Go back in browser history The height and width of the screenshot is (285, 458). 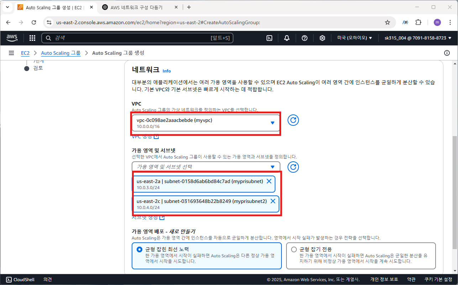pos(8,22)
